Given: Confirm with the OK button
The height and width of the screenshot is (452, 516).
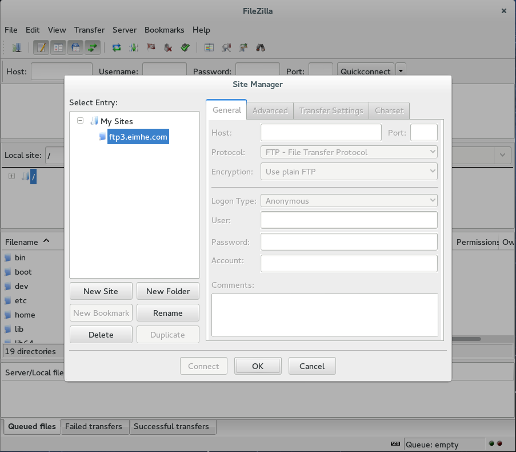Looking at the screenshot, I should pos(258,366).
